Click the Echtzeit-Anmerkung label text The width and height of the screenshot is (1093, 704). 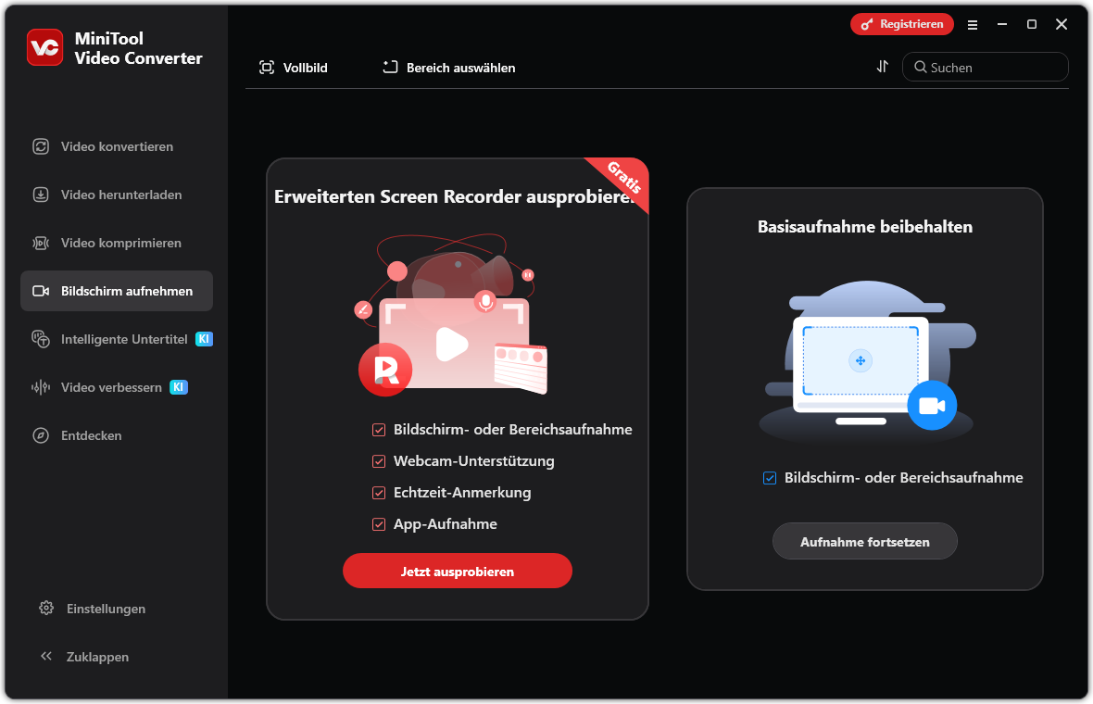(x=462, y=493)
